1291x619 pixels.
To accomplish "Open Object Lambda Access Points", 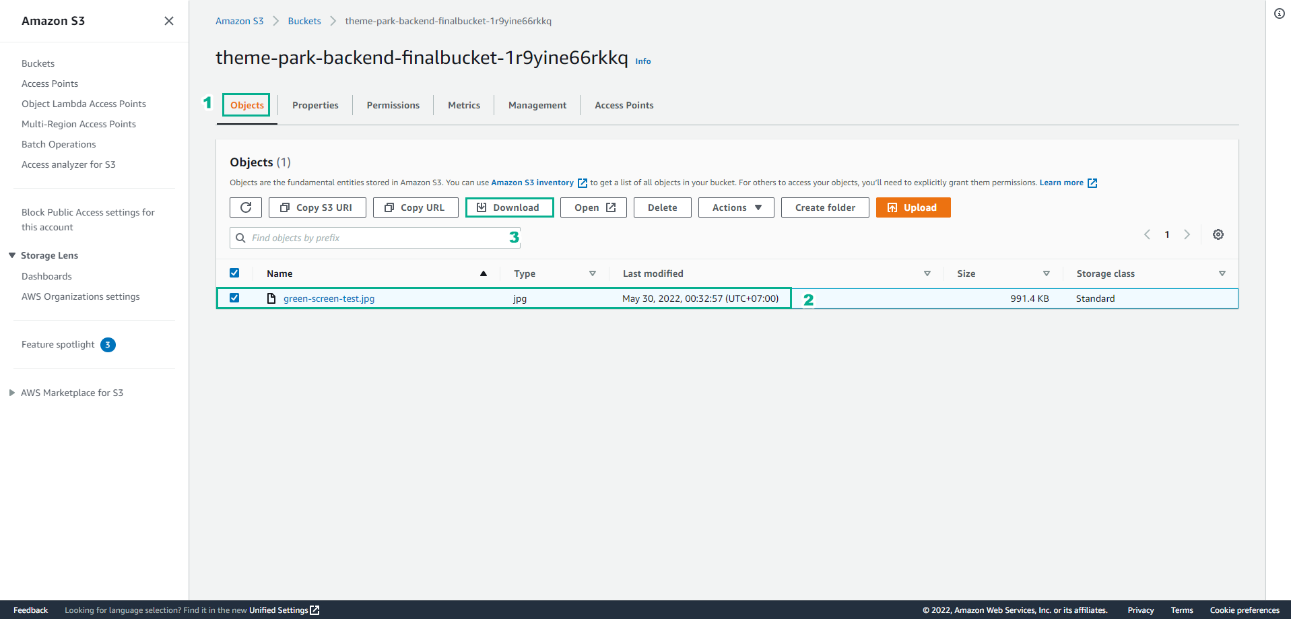I will click(84, 104).
